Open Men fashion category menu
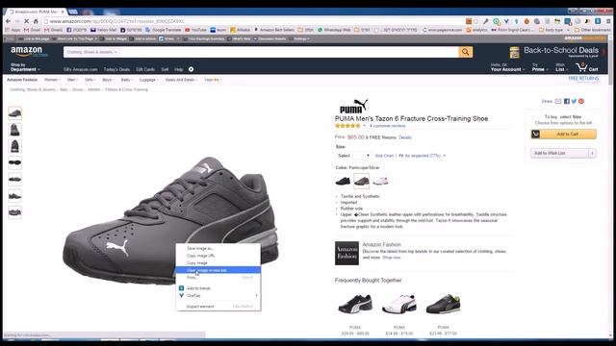This screenshot has width=616, height=346. (72, 80)
